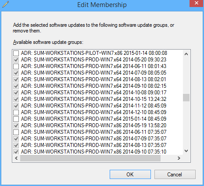The image size is (204, 186).
Task: Check PROD-WIN7x64 2014-06-11 08:01:43 group
Action: [16, 66]
